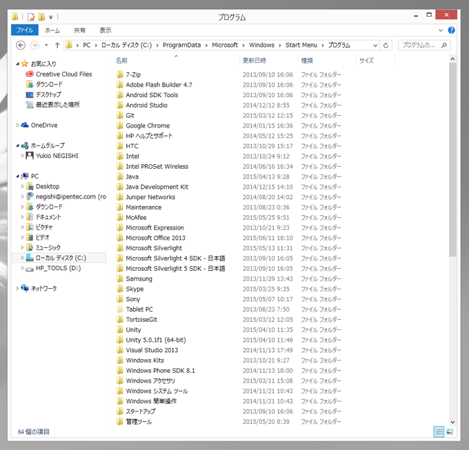Collapse the お気に入り favorites tree

click(18, 63)
